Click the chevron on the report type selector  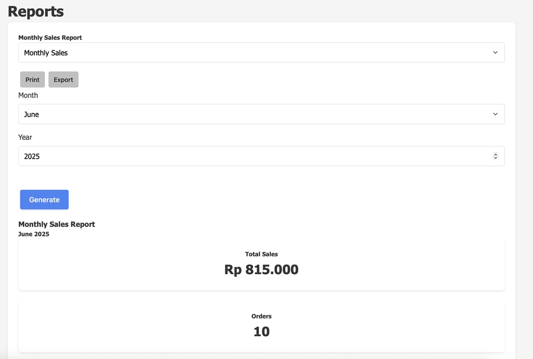495,53
